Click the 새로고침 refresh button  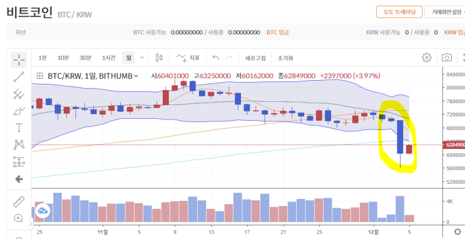(255, 58)
